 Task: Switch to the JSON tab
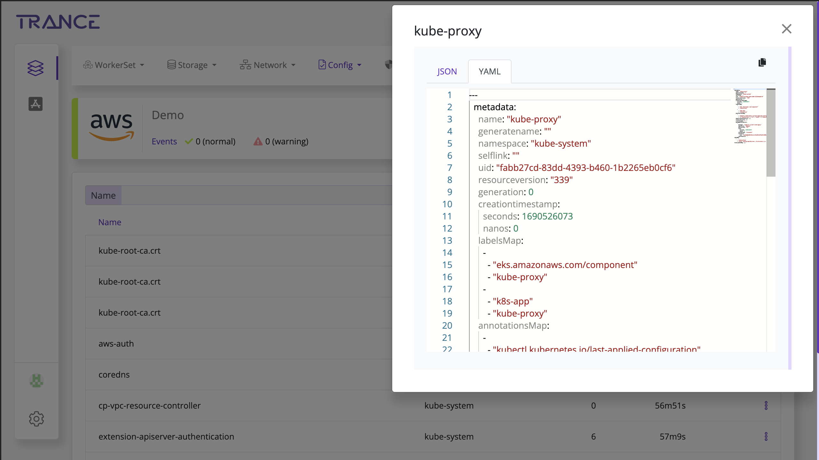click(x=447, y=72)
